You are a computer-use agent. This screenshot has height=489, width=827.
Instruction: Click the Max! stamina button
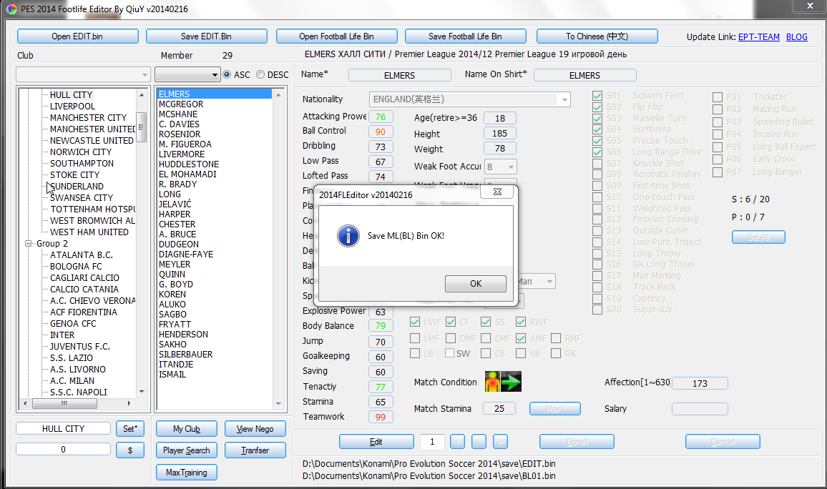point(555,409)
